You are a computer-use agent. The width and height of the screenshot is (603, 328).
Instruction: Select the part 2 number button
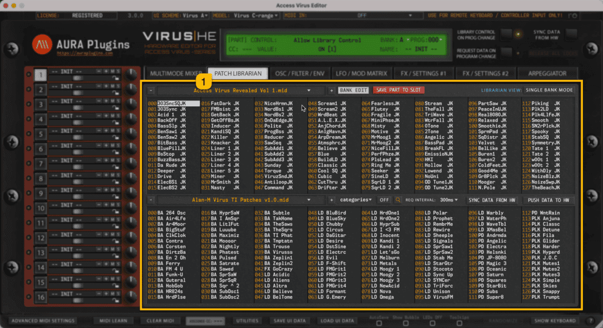(x=41, y=90)
